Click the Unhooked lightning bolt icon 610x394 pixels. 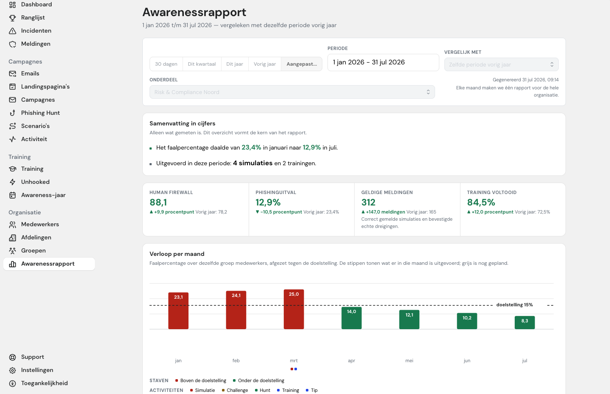(13, 182)
